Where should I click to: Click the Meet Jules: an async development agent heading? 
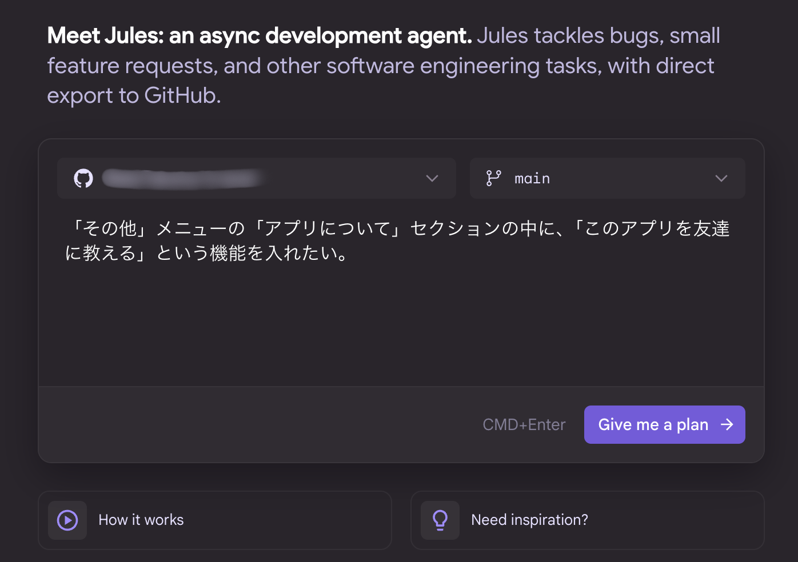[x=260, y=35]
